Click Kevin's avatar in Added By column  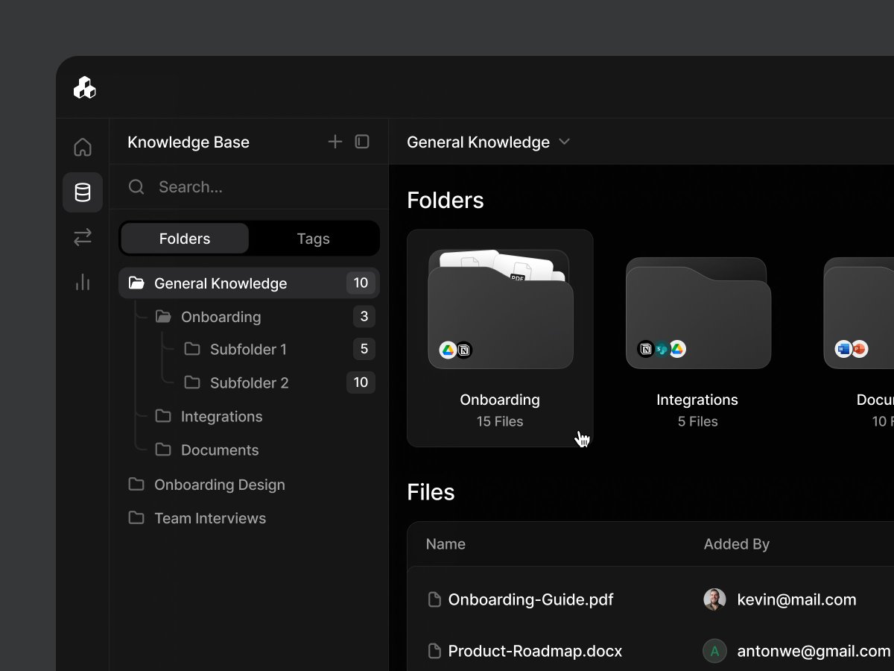(x=714, y=599)
